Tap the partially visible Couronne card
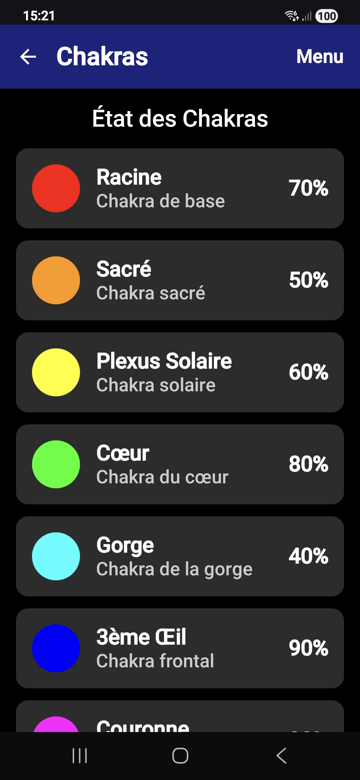Viewport: 360px width, 780px height. [180, 717]
